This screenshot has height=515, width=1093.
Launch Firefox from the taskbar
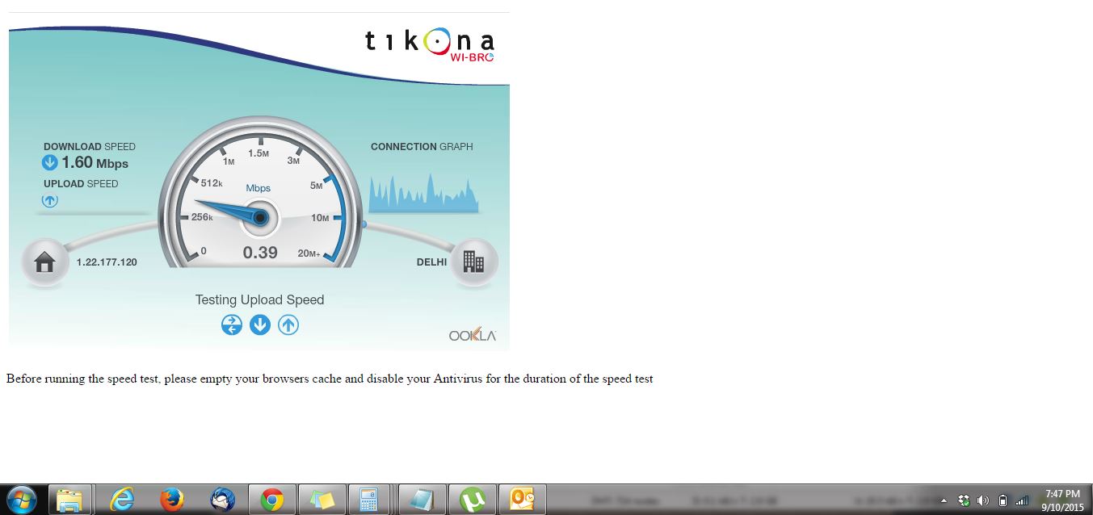point(171,500)
